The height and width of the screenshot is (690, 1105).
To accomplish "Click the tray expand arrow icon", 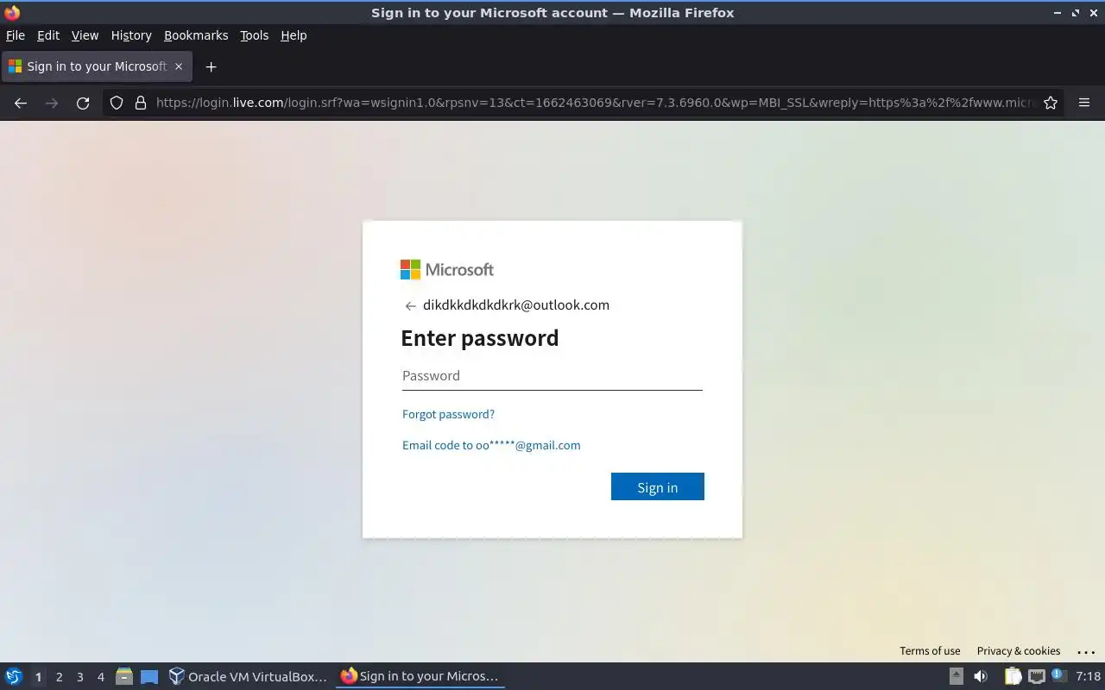I will 956,676.
